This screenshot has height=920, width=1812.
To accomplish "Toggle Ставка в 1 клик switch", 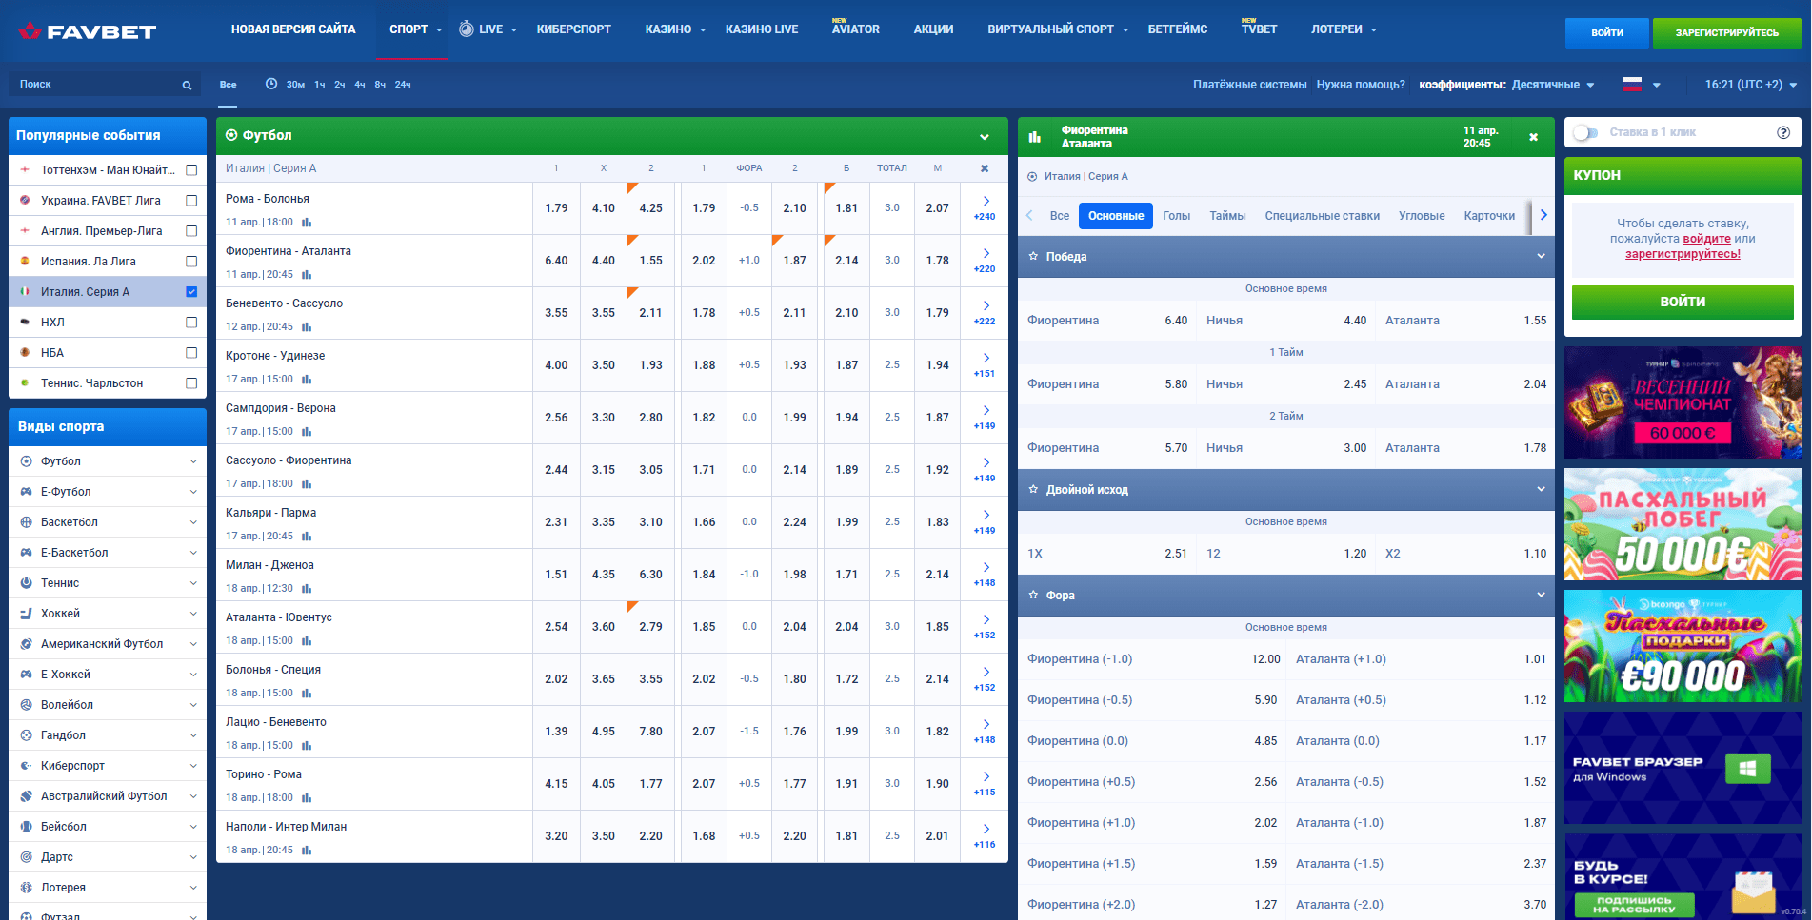I will pyautogui.click(x=1585, y=132).
